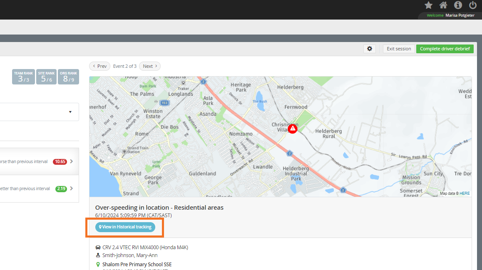Screen dimensions: 482x270
Task: Go to previous event with Prev
Action: [x=99, y=66]
